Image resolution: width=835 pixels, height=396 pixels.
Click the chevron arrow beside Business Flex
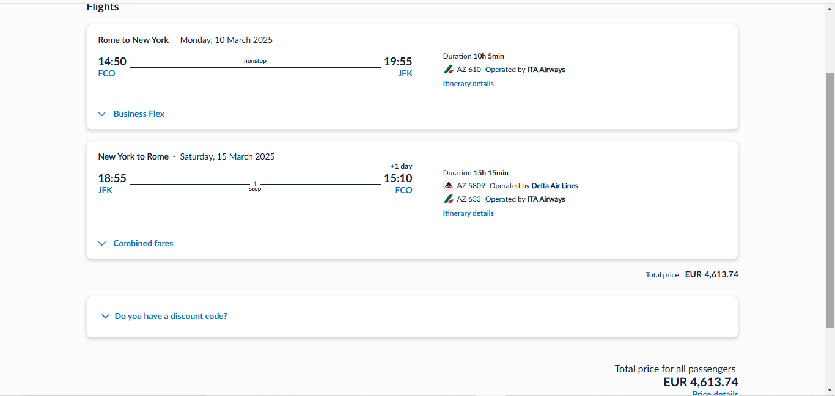pyautogui.click(x=102, y=114)
